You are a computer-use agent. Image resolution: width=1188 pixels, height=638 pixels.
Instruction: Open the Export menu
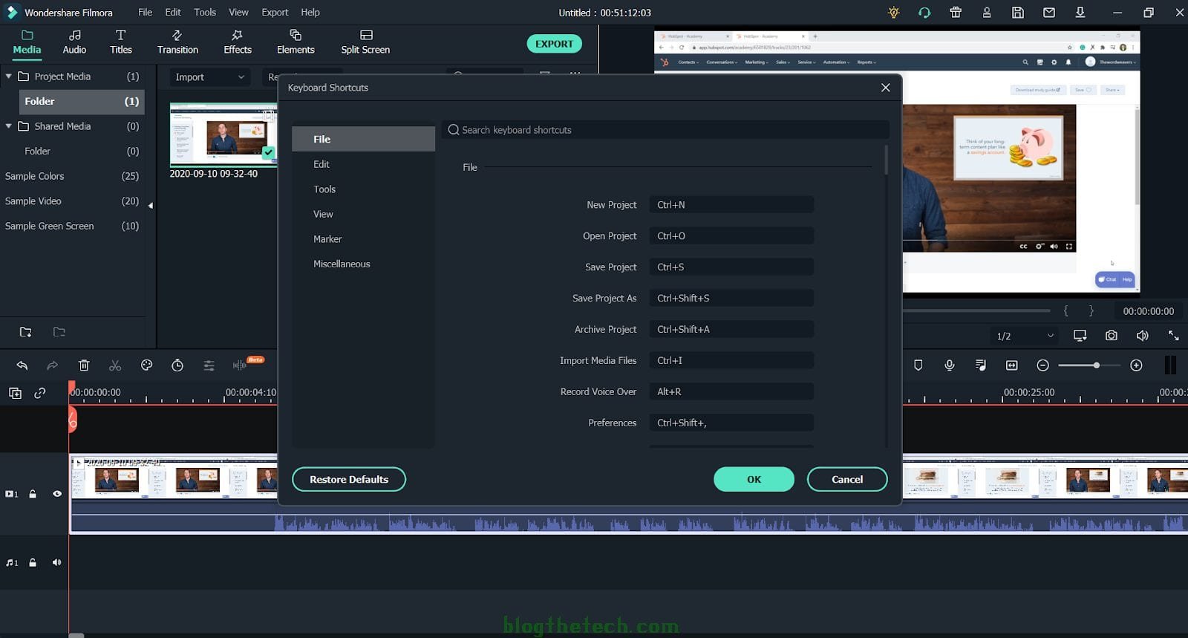point(274,12)
